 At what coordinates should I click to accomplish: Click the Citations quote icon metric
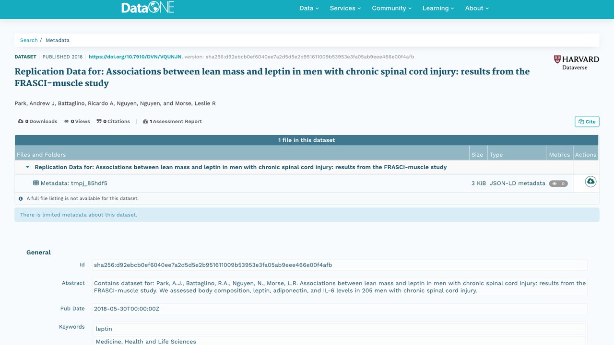[x=99, y=121]
